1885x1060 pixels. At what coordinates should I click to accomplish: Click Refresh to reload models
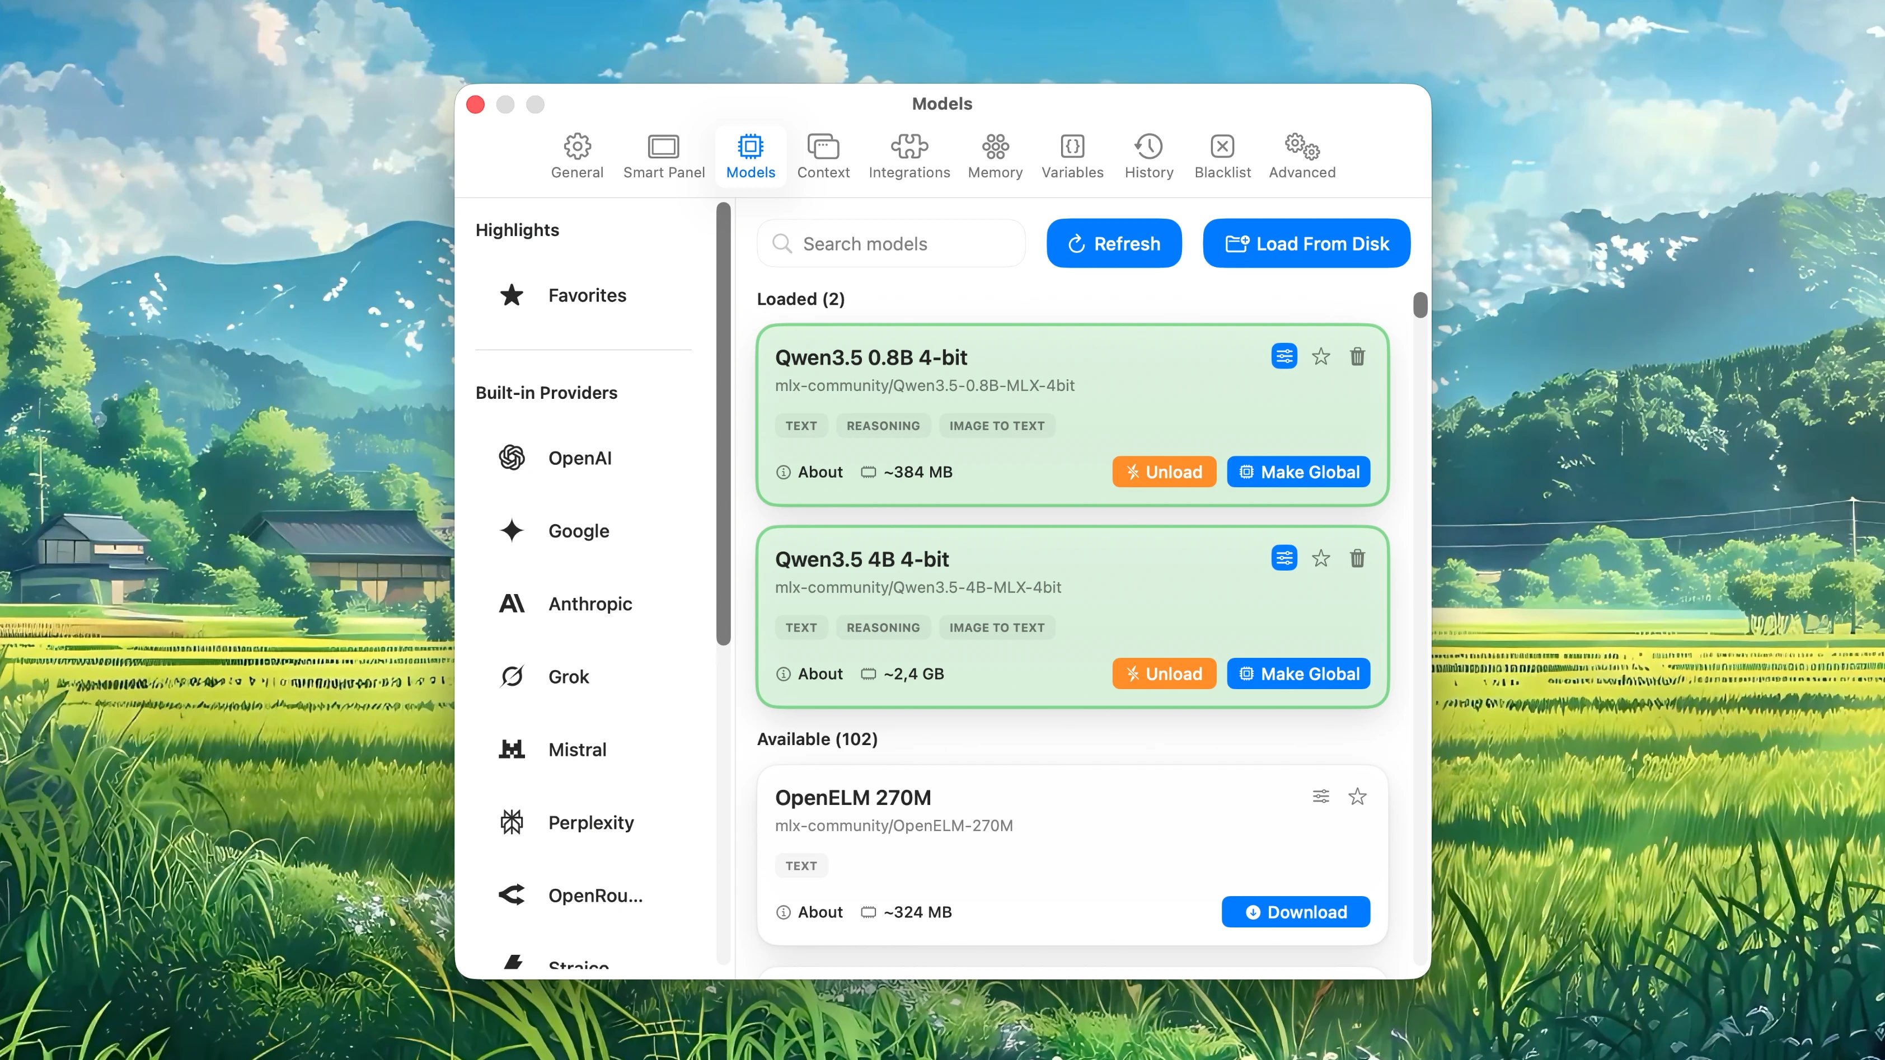(x=1114, y=243)
